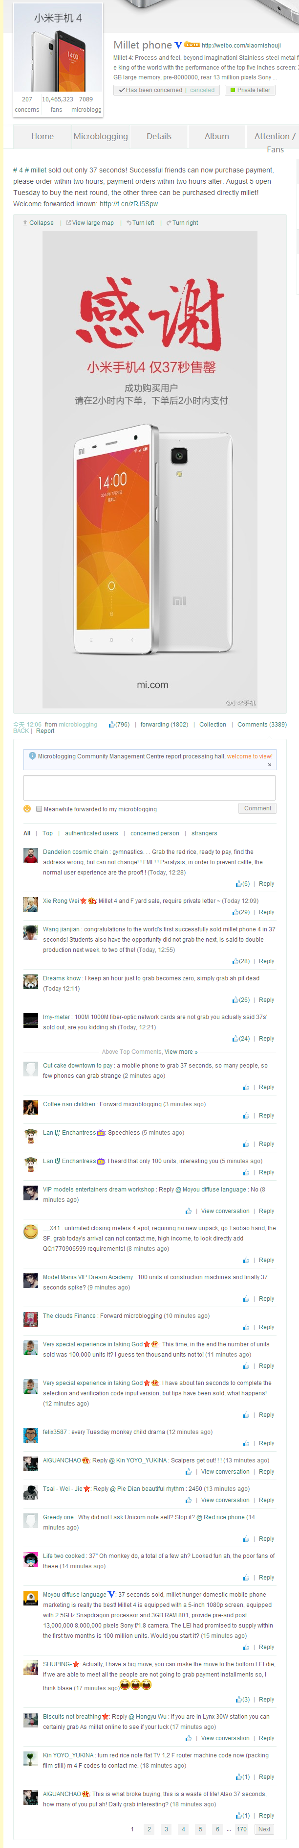Filter comments by concerned person
Viewport: 299px width, 1848px height.
(x=154, y=834)
